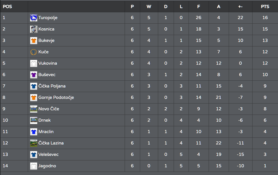Click the Kuče round emblem icon

[34, 52]
